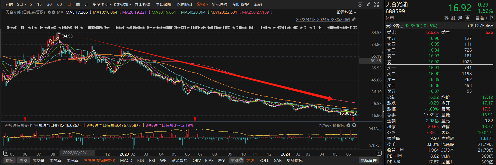Open the brush drawing tool
This screenshot has width=496, height=165.
[x=368, y=4]
